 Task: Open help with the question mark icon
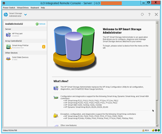click(149, 15)
